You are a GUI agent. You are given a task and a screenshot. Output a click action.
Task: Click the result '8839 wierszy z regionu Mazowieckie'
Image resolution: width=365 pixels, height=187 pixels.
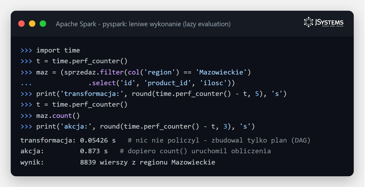(x=148, y=162)
